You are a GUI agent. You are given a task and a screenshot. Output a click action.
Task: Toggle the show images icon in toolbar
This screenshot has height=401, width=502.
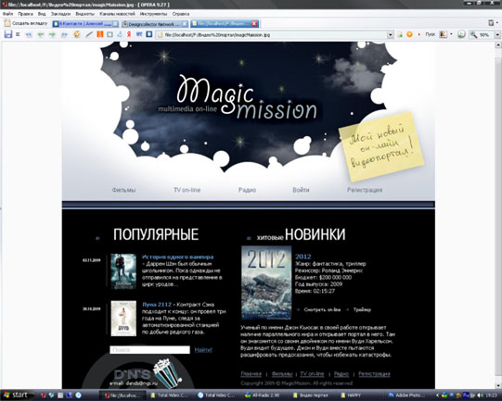pos(444,34)
